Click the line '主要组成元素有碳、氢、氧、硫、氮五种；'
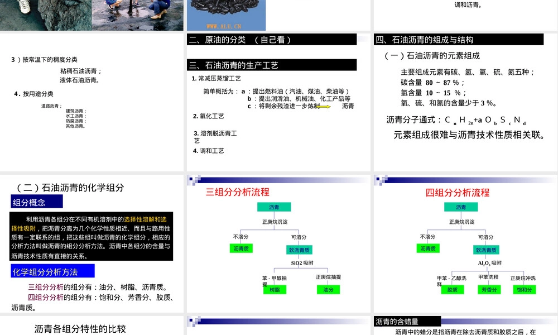 (468, 72)
